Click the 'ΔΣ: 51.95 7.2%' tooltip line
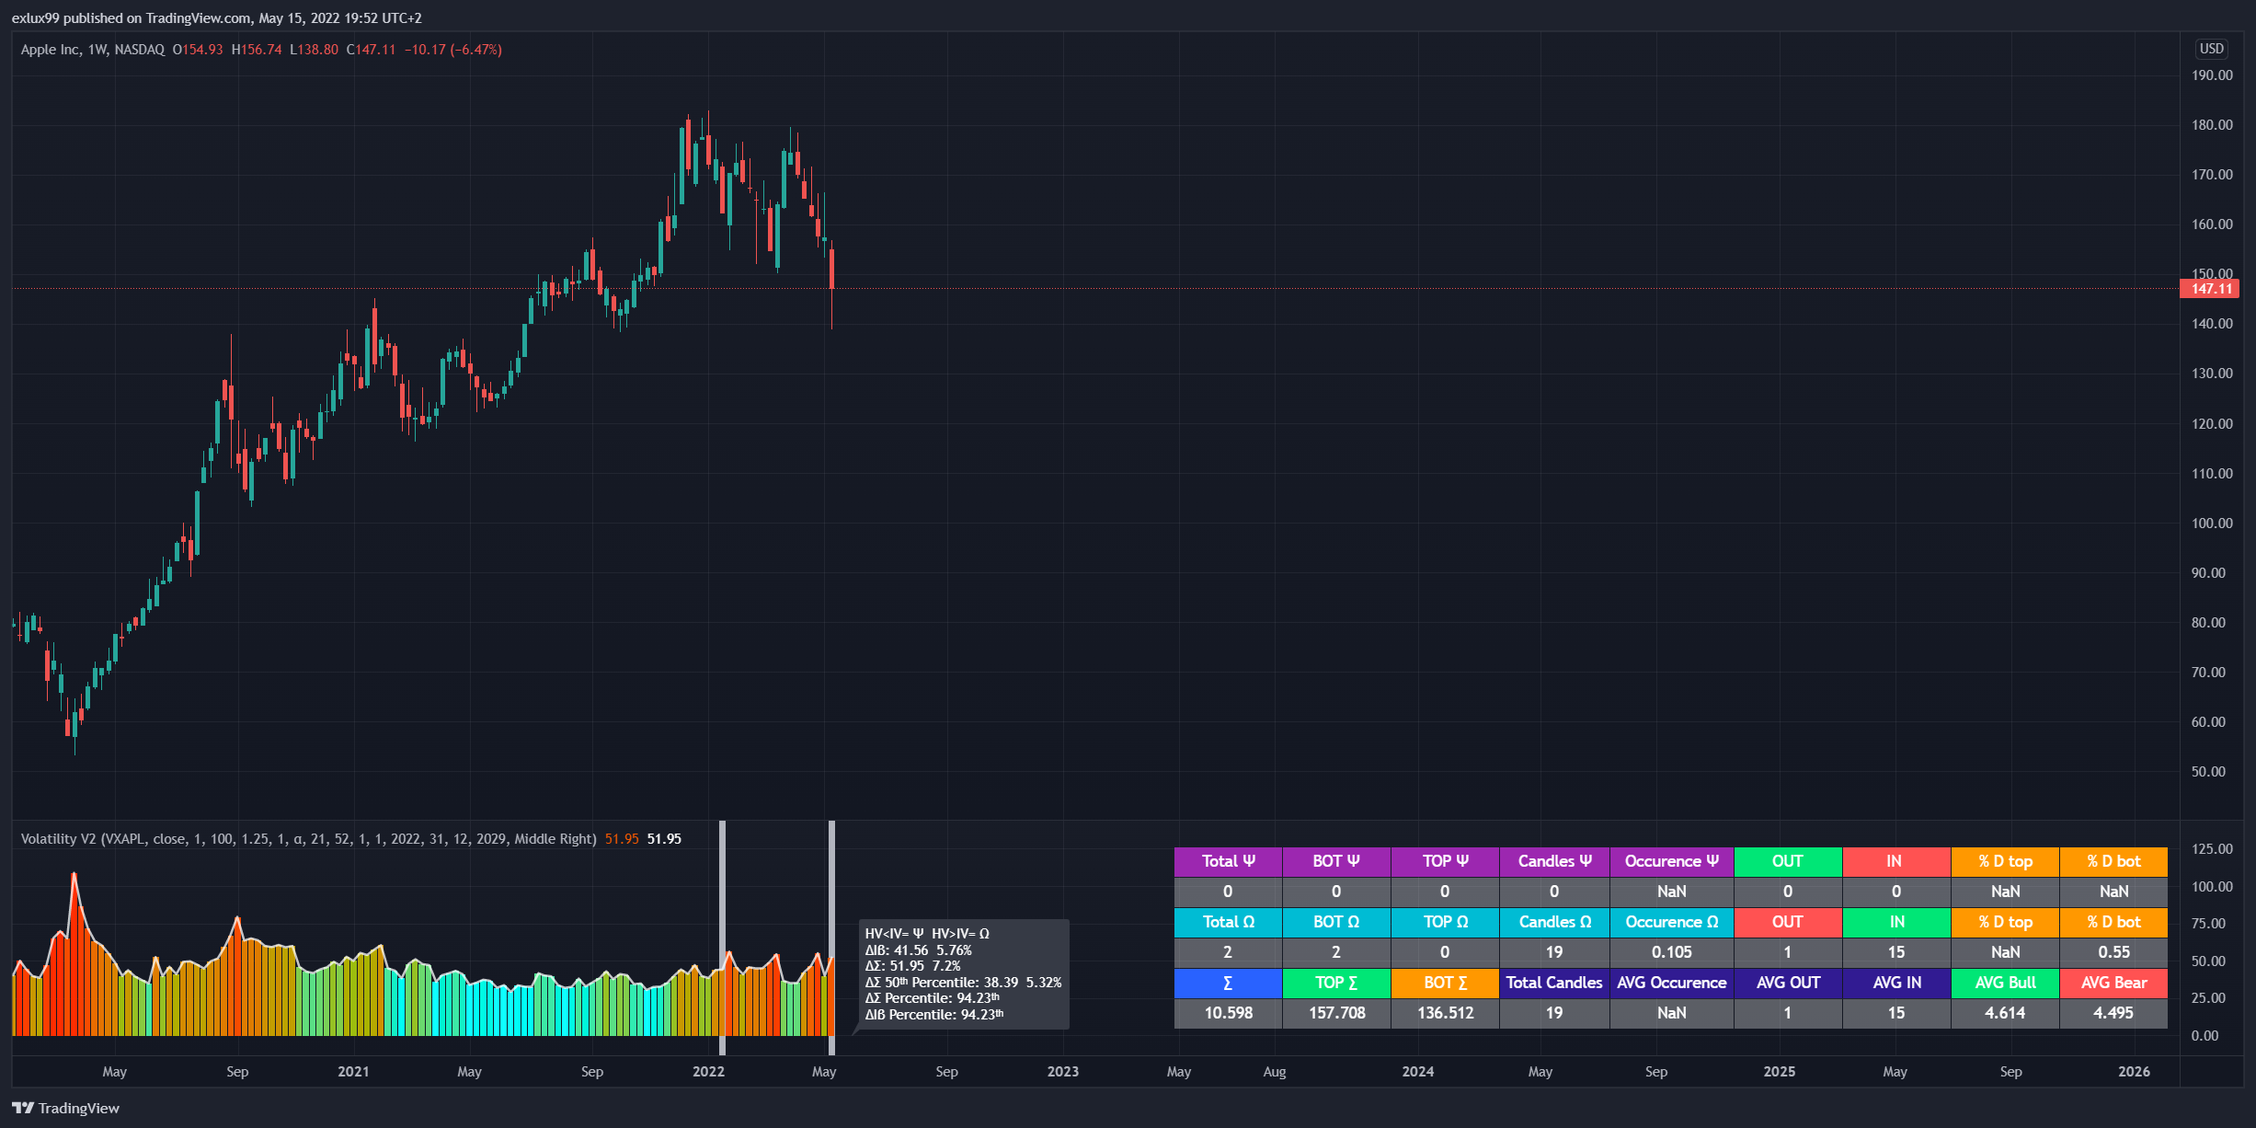The width and height of the screenshot is (2256, 1128). (912, 966)
